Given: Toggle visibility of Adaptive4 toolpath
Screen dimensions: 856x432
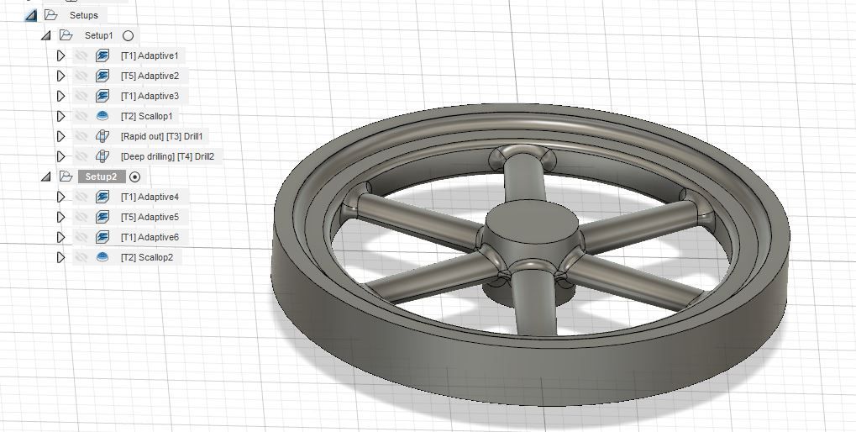Looking at the screenshot, I should coord(81,197).
